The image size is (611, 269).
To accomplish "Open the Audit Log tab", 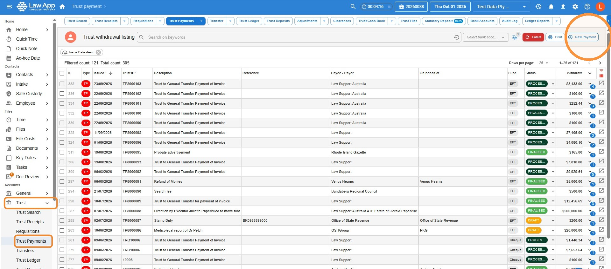I will point(509,21).
